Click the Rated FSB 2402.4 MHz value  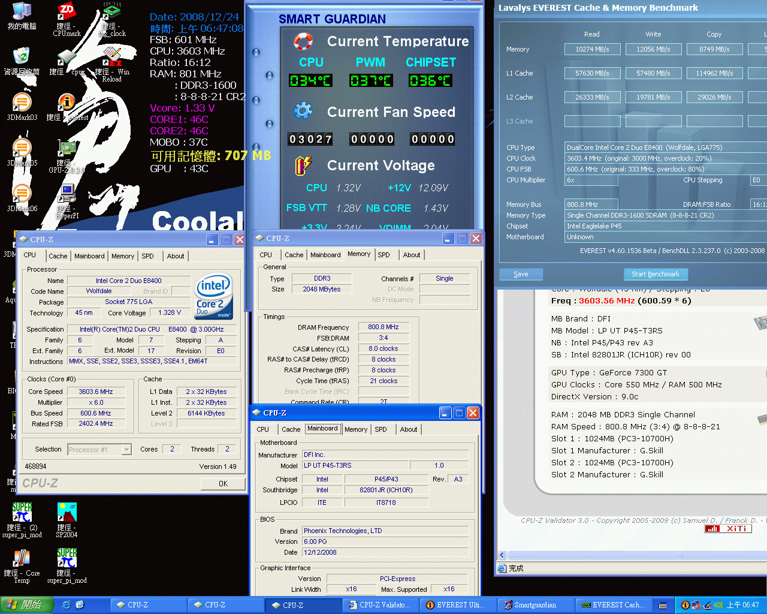coord(96,424)
